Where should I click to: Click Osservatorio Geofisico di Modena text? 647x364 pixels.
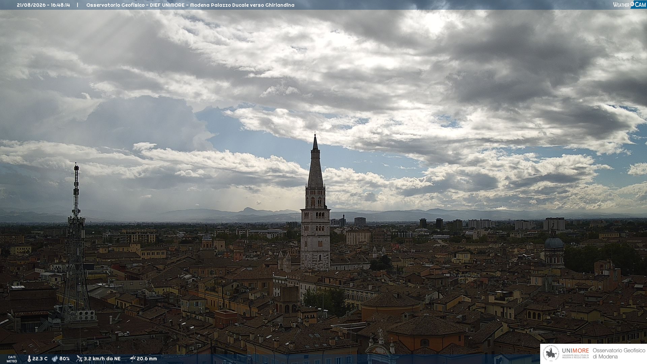[x=619, y=354]
